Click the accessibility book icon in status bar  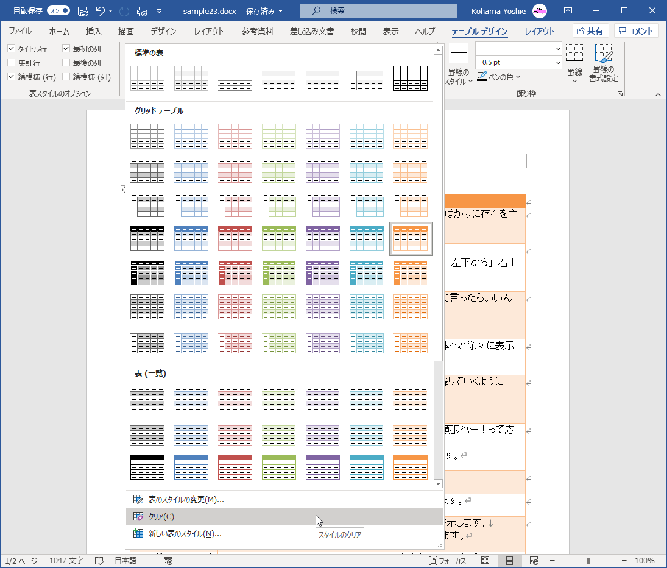[99, 561]
